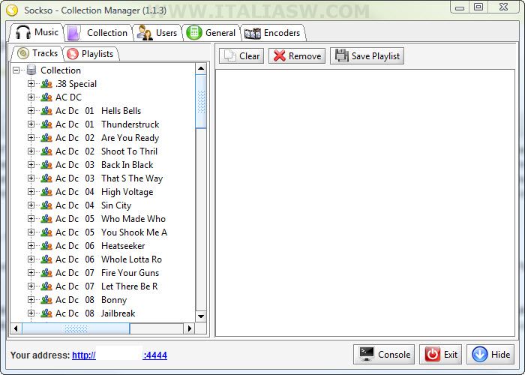Click the Collection database icon in tree

tap(31, 70)
